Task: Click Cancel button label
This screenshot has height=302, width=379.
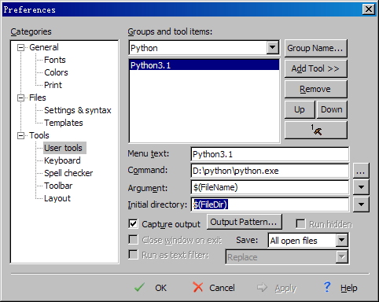Action: [222, 288]
